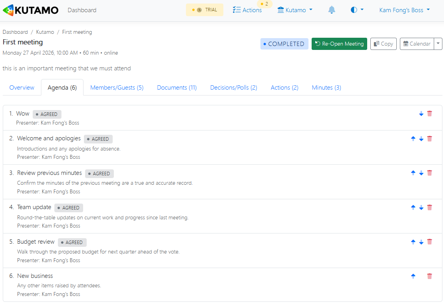Click the Kutamo logo
444x305 pixels.
pyautogui.click(x=31, y=10)
